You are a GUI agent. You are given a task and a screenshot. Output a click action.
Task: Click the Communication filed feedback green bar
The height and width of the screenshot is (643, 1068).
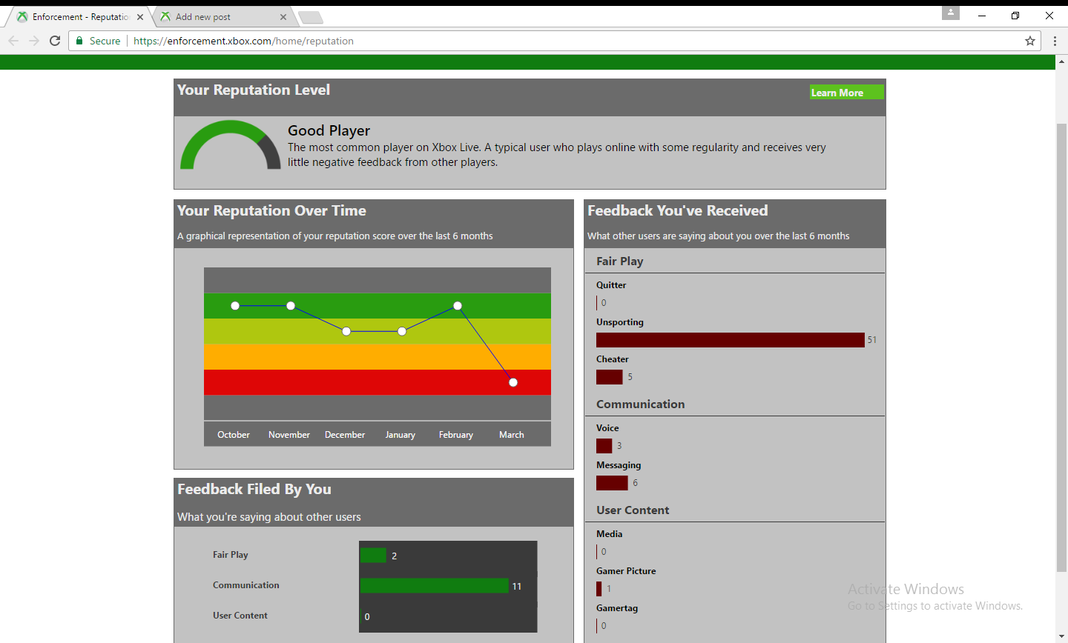tap(435, 586)
